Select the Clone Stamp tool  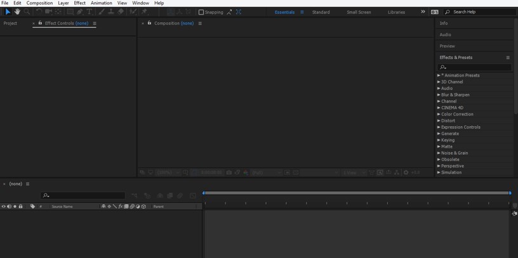111,12
